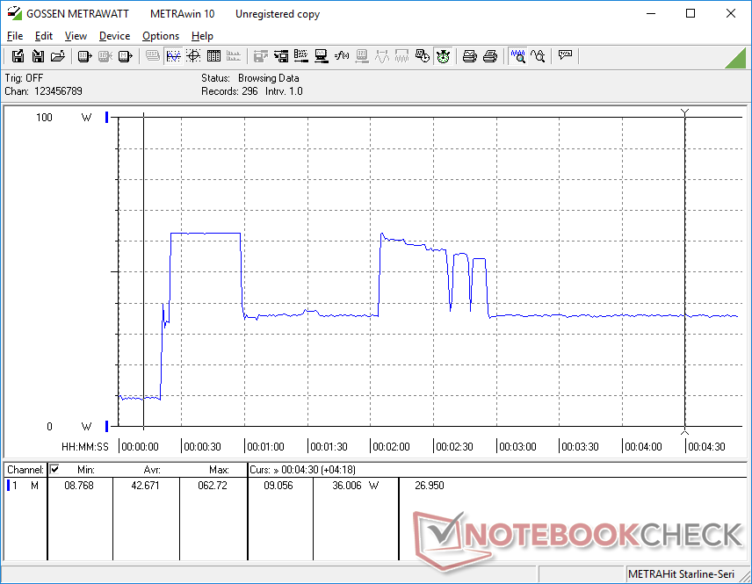This screenshot has height=584, width=752.
Task: Click the Records: 296 status text
Action: [x=229, y=91]
